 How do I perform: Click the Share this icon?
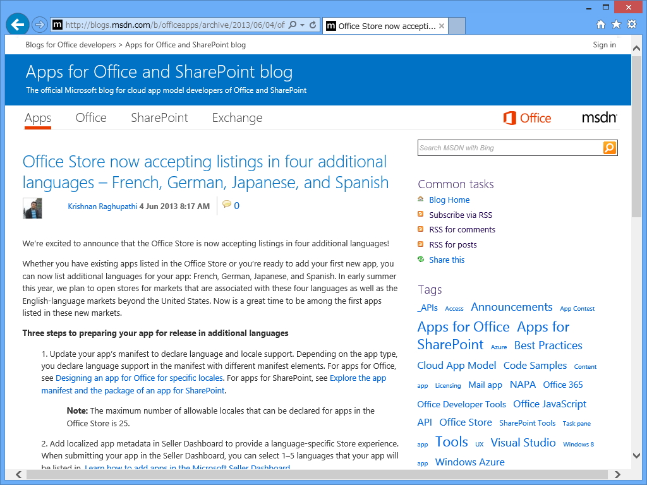click(420, 260)
